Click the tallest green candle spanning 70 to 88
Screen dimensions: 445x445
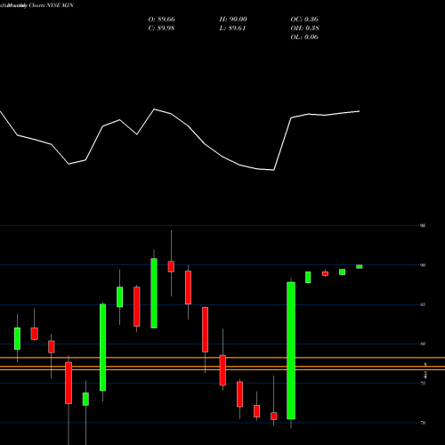click(x=291, y=351)
